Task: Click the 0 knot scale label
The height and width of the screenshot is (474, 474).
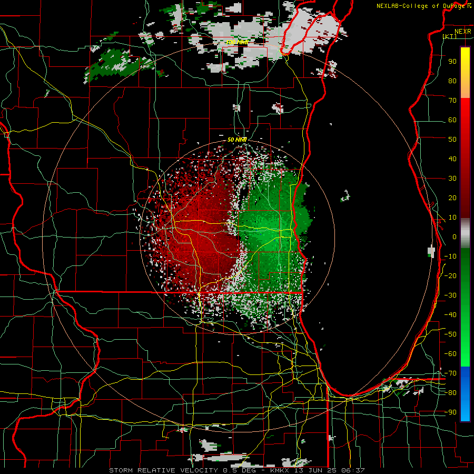Action: point(455,236)
